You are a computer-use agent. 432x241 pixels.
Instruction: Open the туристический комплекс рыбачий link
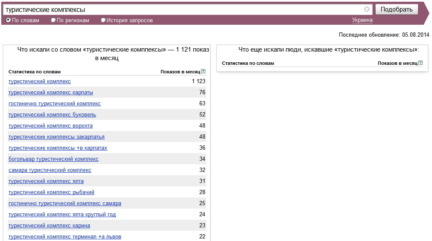coord(51,192)
